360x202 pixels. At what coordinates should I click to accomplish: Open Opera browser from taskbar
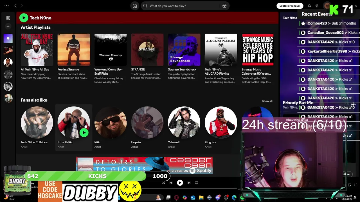pos(176,198)
